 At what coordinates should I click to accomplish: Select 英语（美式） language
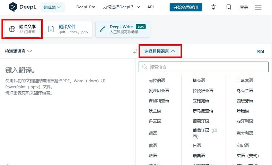tap(248, 156)
